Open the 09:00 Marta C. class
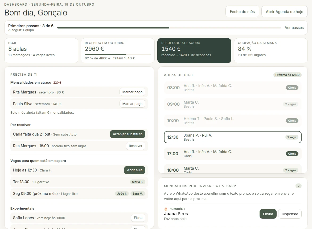The height and width of the screenshot is (229, 312). point(233,104)
